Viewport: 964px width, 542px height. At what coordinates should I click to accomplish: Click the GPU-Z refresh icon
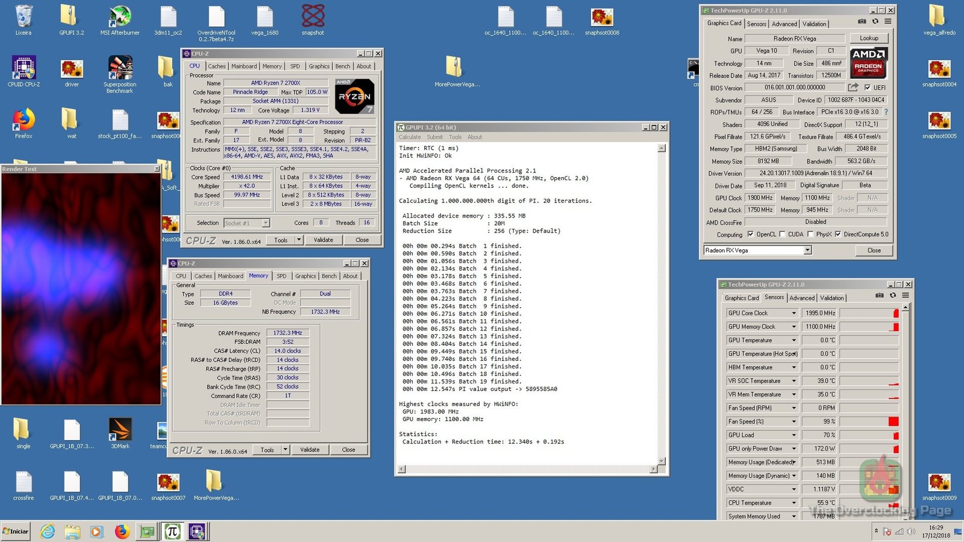click(875, 22)
